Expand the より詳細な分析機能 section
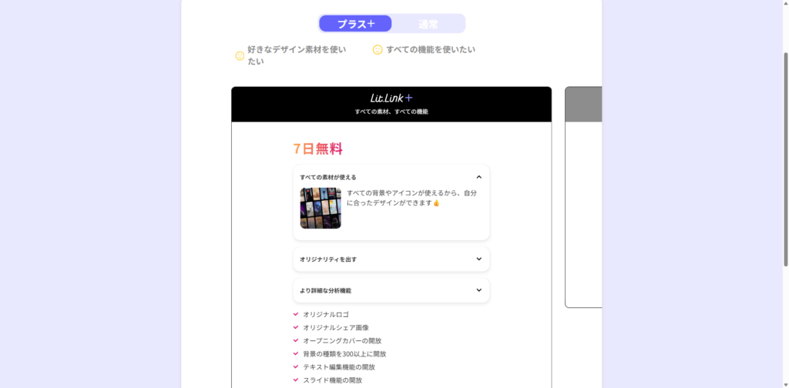Viewport: 789px width, 388px height. (x=478, y=290)
